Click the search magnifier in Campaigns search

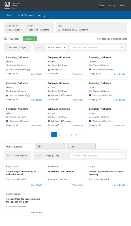click(x=122, y=47)
